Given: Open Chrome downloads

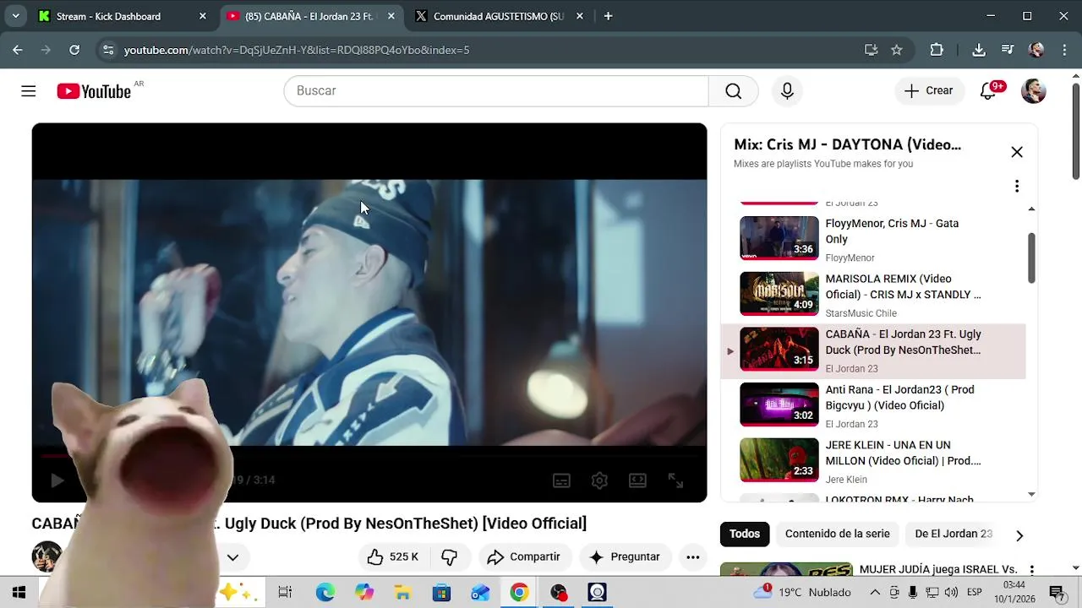Looking at the screenshot, I should point(979,50).
